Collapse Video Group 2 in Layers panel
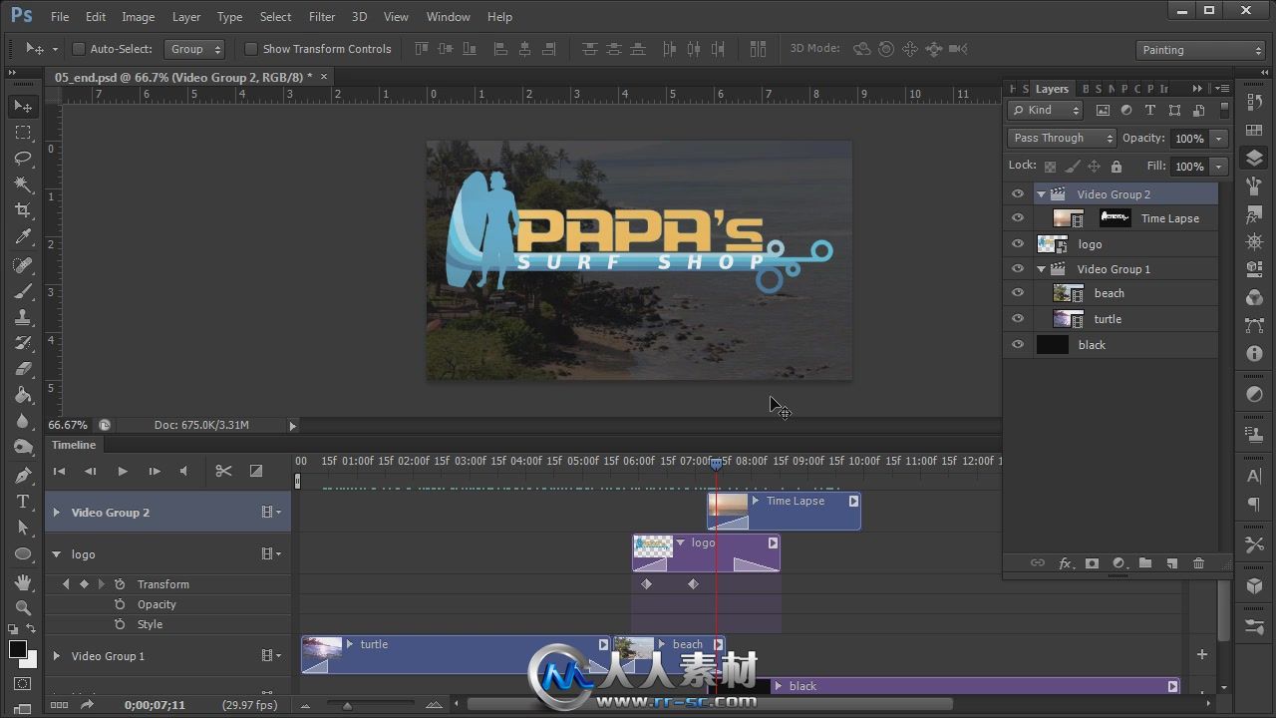The width and height of the screenshot is (1276, 718). coord(1041,194)
